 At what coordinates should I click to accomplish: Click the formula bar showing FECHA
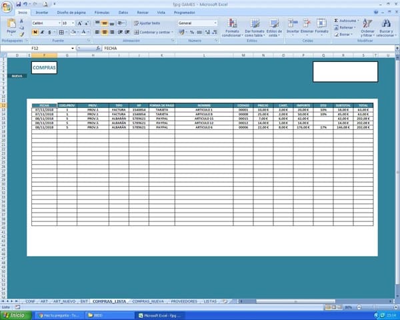[x=249, y=48]
